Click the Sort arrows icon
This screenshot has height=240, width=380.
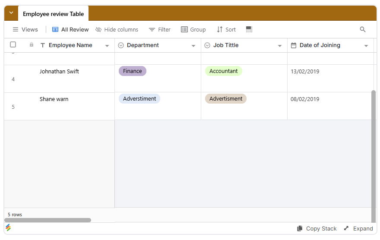pos(219,29)
